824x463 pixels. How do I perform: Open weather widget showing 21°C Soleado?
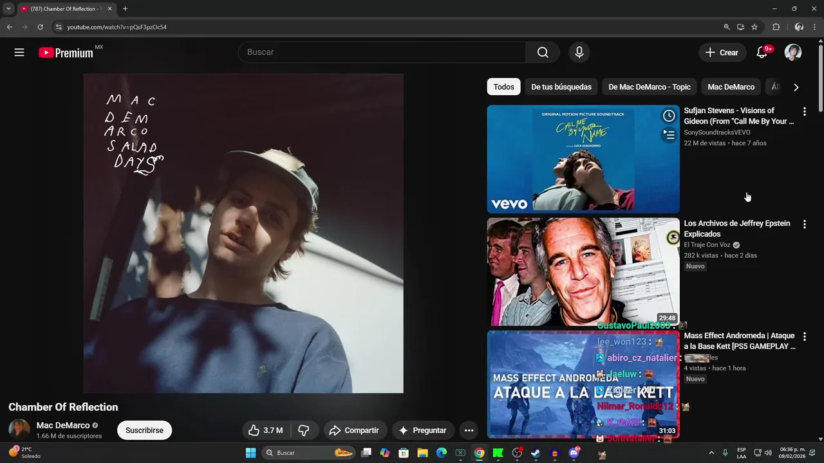(x=24, y=453)
